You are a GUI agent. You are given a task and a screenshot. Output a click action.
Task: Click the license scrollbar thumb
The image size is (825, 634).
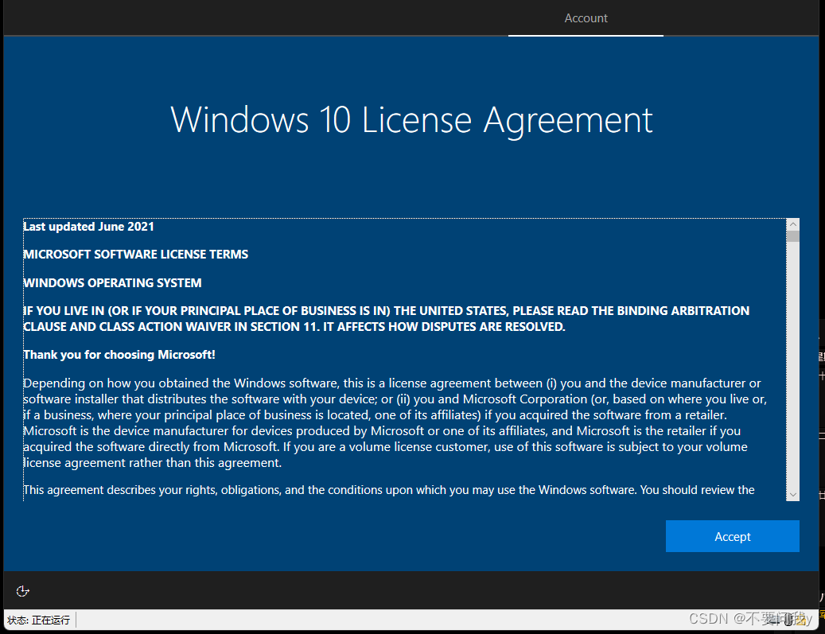click(x=793, y=236)
